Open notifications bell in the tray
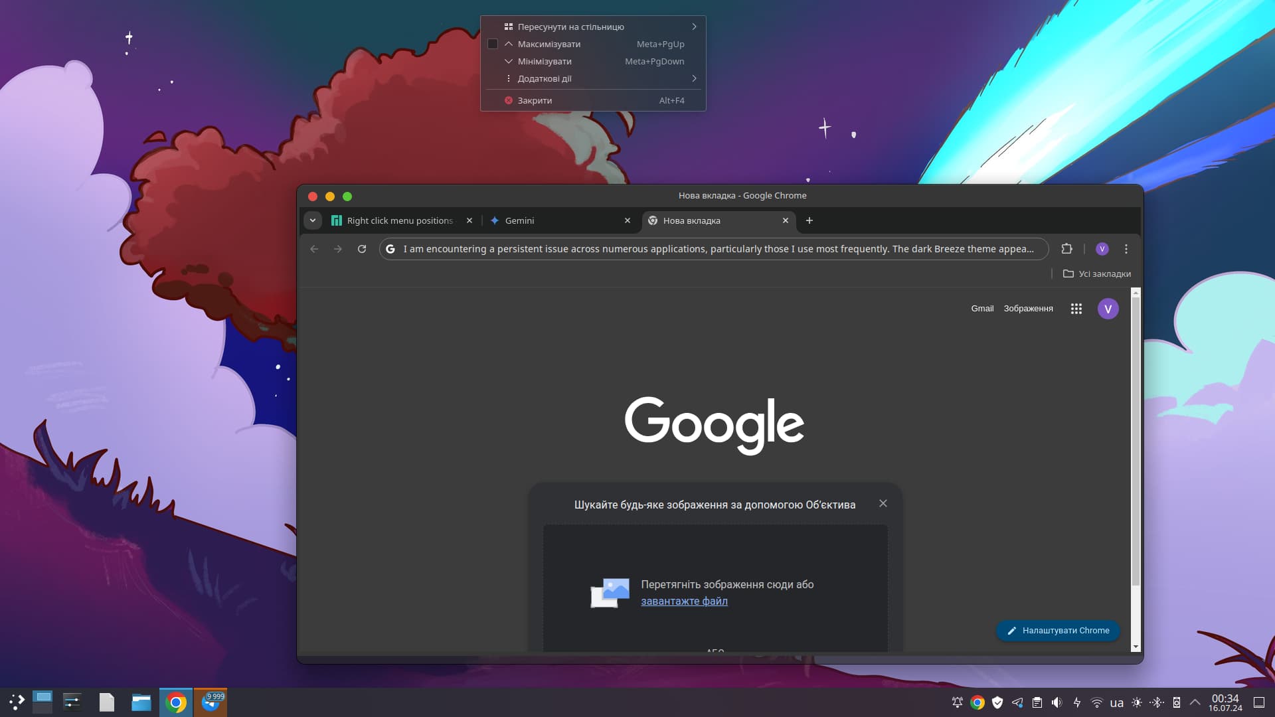Image resolution: width=1275 pixels, height=717 pixels. (957, 702)
